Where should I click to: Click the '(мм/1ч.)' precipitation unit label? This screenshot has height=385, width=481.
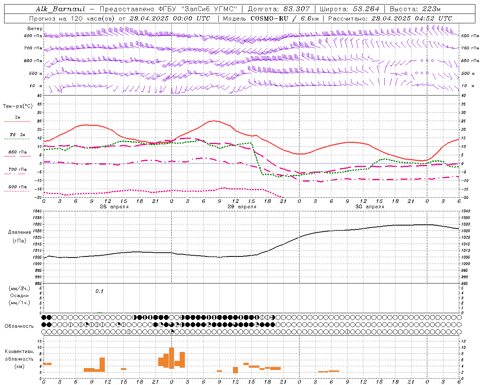coord(20,303)
